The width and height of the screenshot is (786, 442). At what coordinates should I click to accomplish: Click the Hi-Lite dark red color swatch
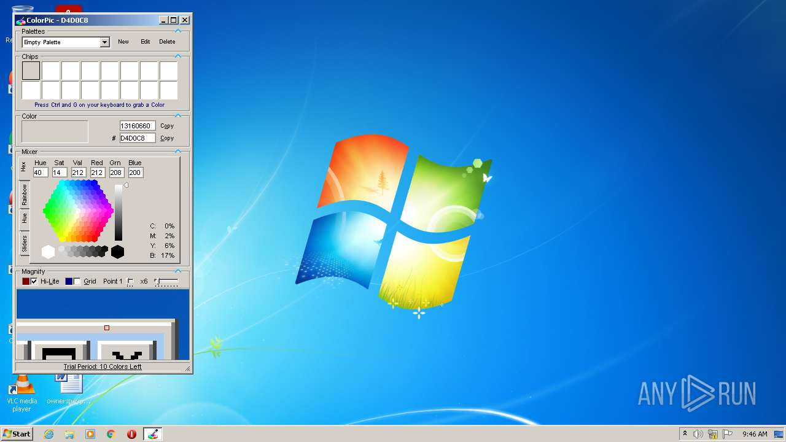26,281
